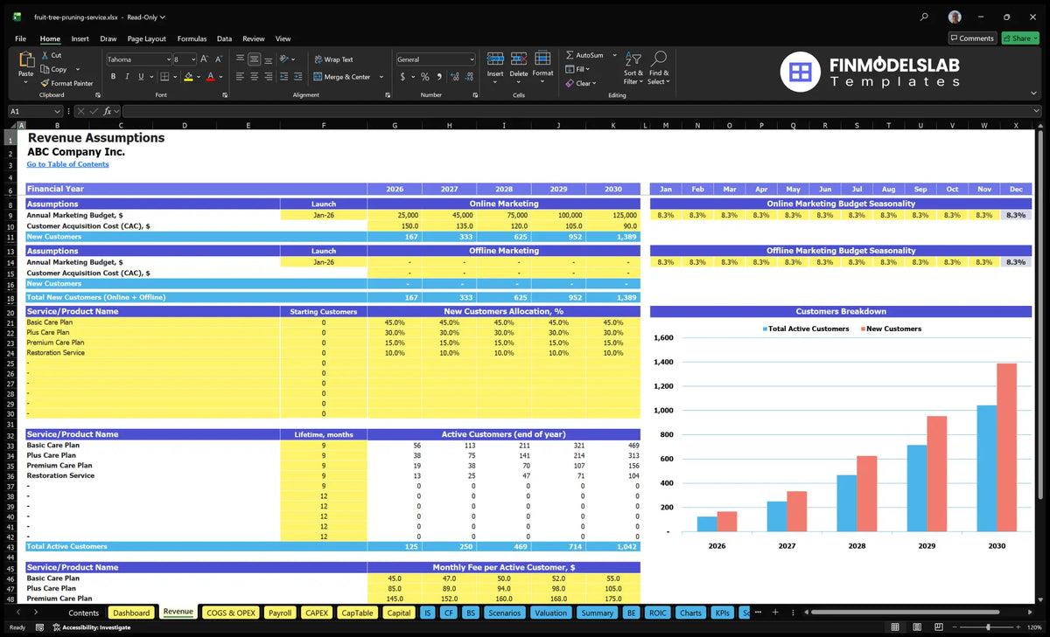
Task: Click the zoom slider in status bar
Action: coord(987,627)
